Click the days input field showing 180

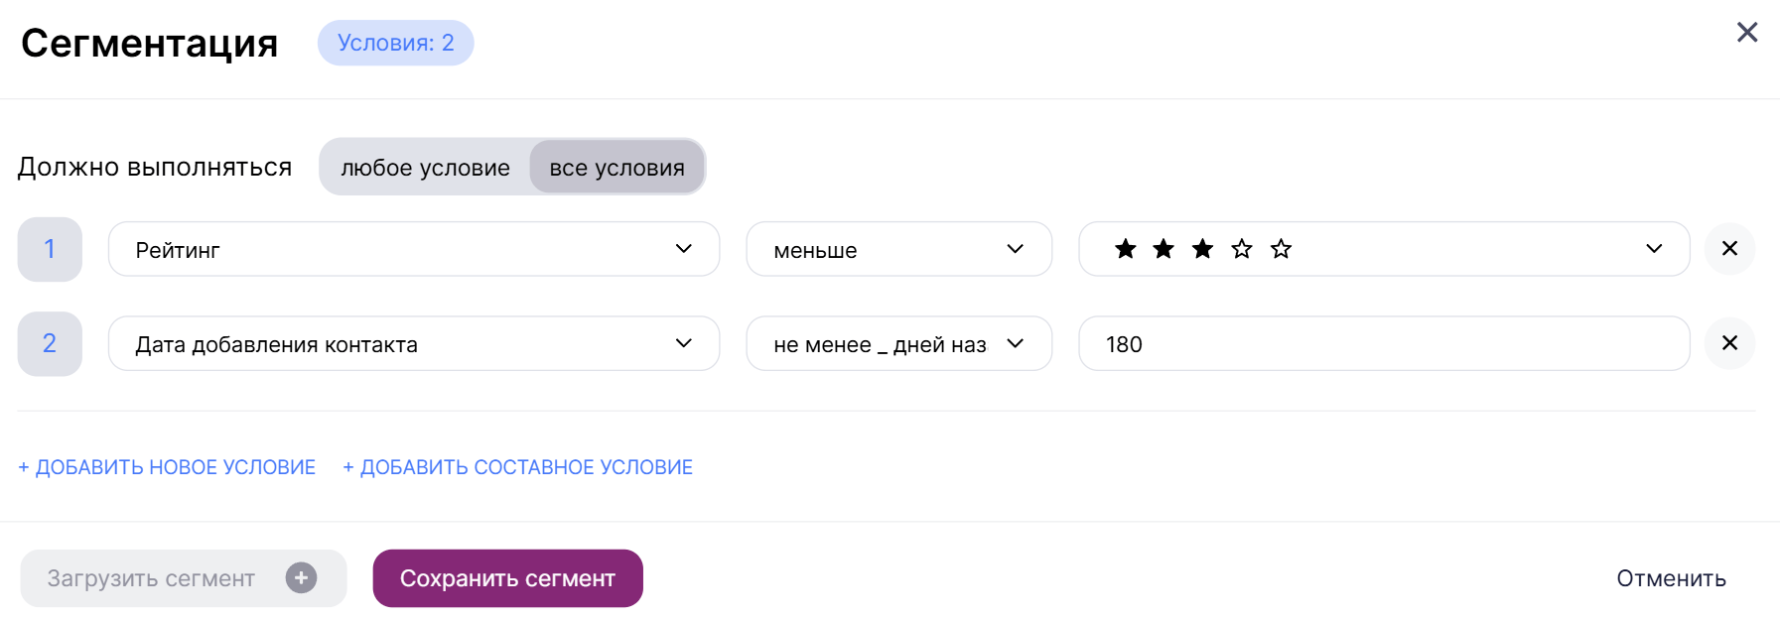[x=1384, y=343]
